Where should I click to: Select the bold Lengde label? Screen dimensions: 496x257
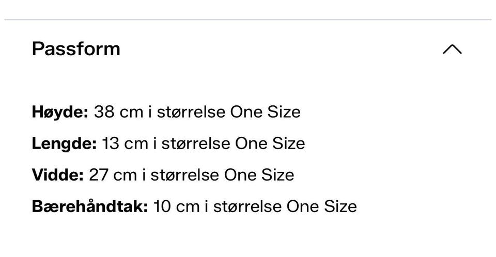[x=64, y=144]
